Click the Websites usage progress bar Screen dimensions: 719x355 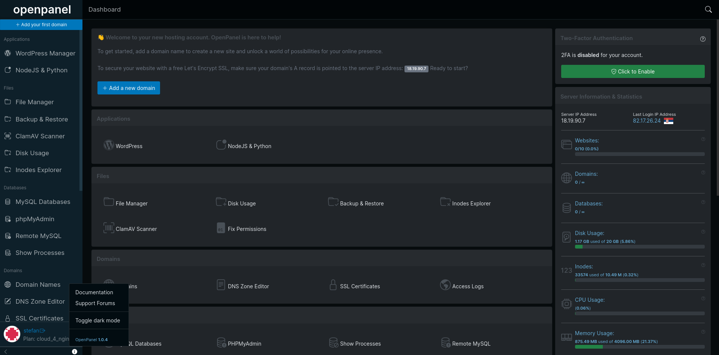(x=640, y=154)
